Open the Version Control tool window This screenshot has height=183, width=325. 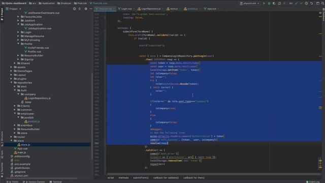pyautogui.click(x=34, y=182)
